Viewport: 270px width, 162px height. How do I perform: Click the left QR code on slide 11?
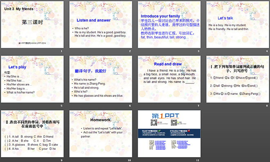click(x=154, y=123)
